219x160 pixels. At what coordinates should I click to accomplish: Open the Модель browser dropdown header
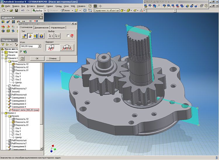click(8, 40)
